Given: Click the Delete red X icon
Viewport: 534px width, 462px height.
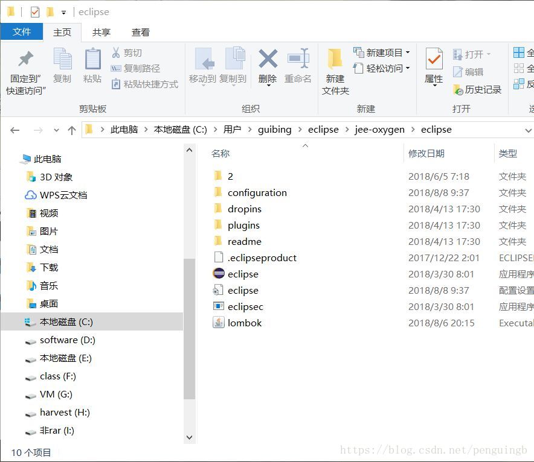Looking at the screenshot, I should (x=268, y=59).
